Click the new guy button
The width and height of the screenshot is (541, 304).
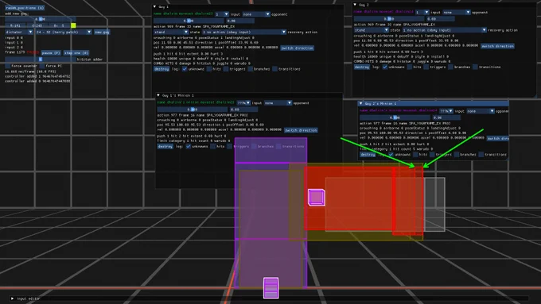click(x=102, y=32)
